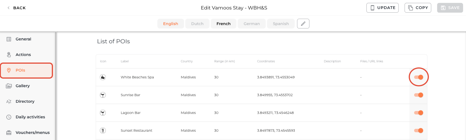The height and width of the screenshot is (140, 466).
Task: Click the sidebar vertical scrollbar
Action: (56, 86)
